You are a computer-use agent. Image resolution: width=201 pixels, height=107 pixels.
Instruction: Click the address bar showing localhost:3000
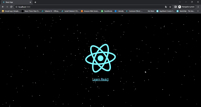coord(90,7)
